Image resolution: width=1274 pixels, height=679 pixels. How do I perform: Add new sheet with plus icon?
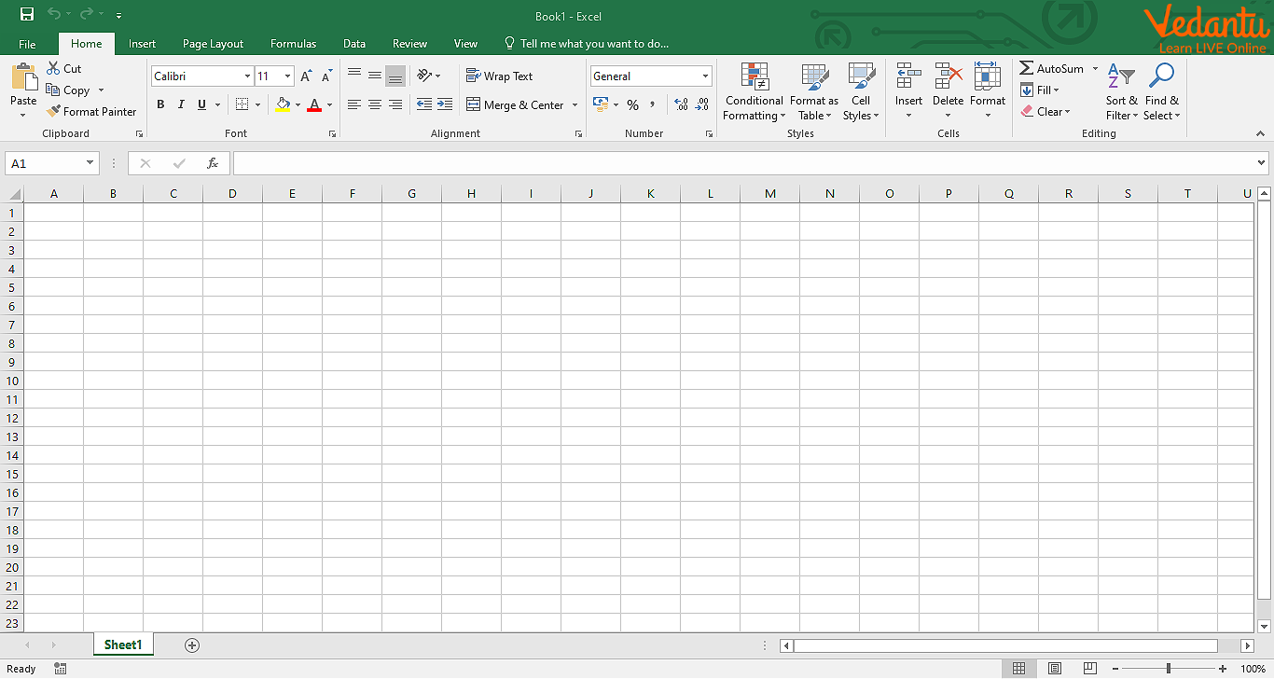192,645
